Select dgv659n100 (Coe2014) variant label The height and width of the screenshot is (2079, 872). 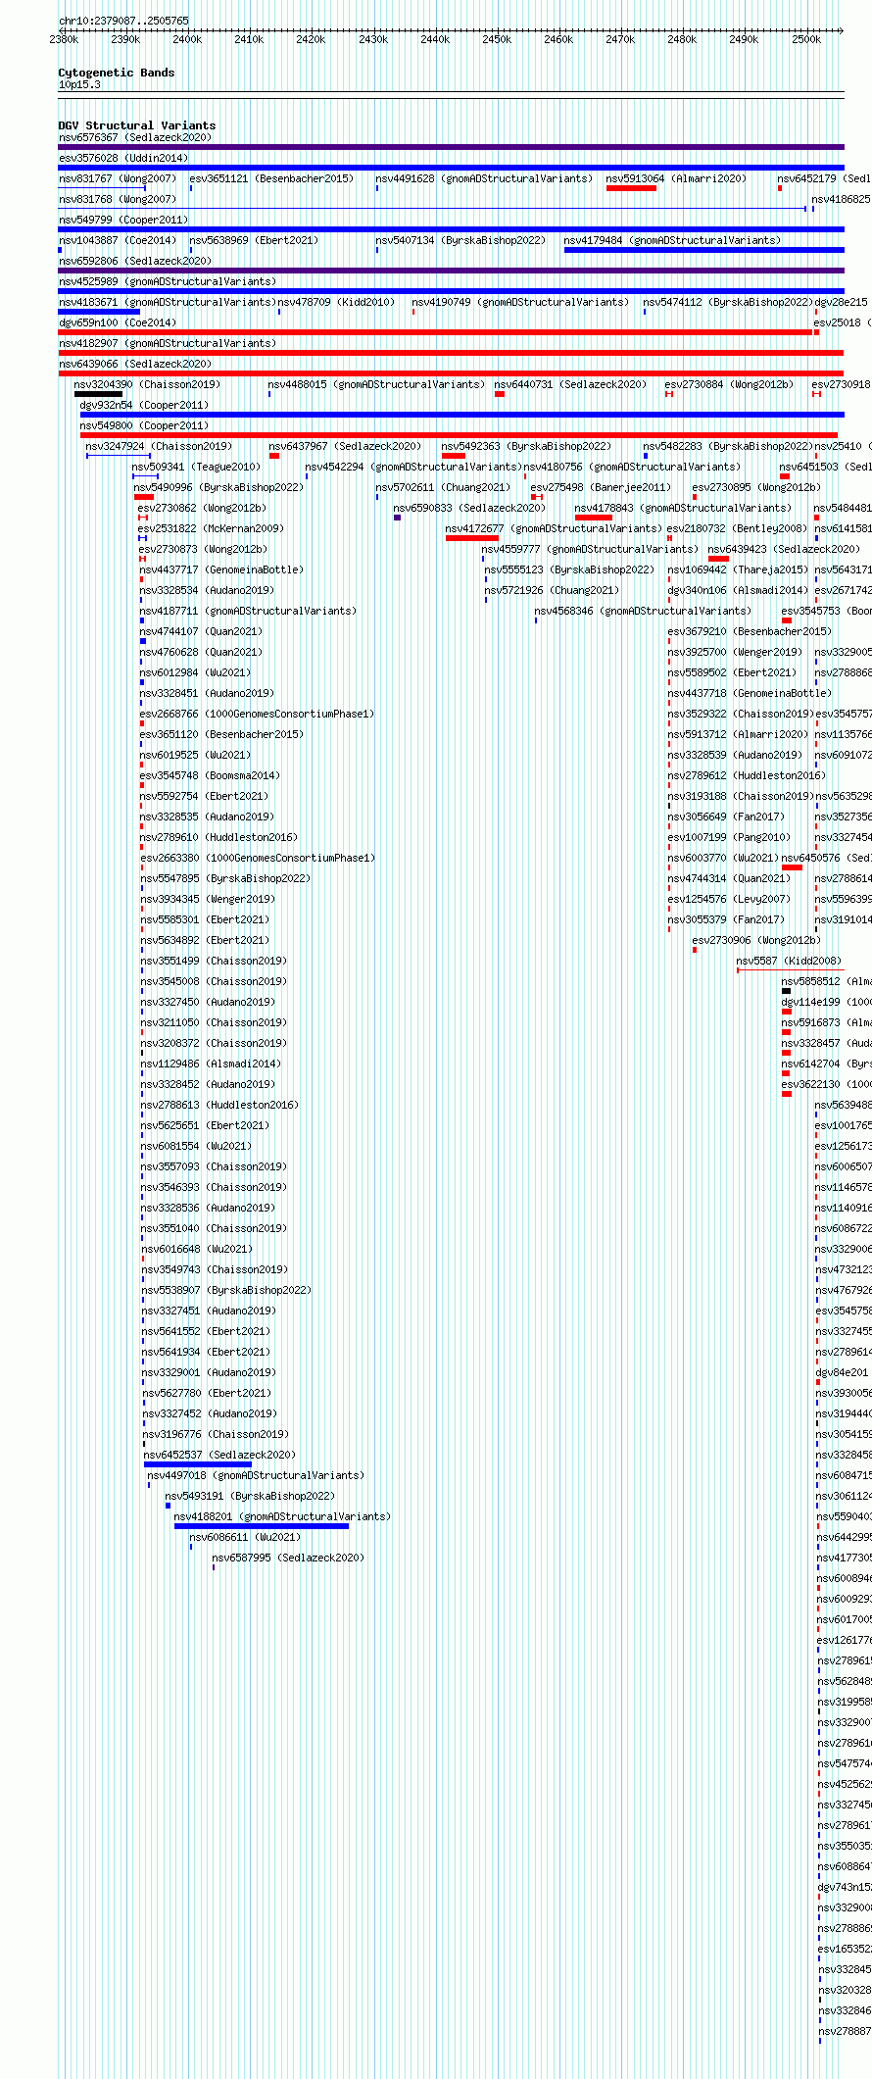click(x=118, y=322)
